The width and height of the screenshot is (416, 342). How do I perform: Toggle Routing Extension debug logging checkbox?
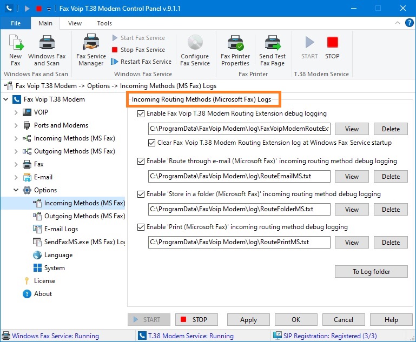[x=141, y=114]
